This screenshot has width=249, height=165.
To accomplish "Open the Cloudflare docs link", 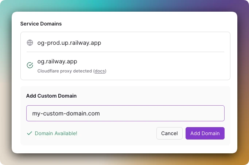I will (100, 71).
